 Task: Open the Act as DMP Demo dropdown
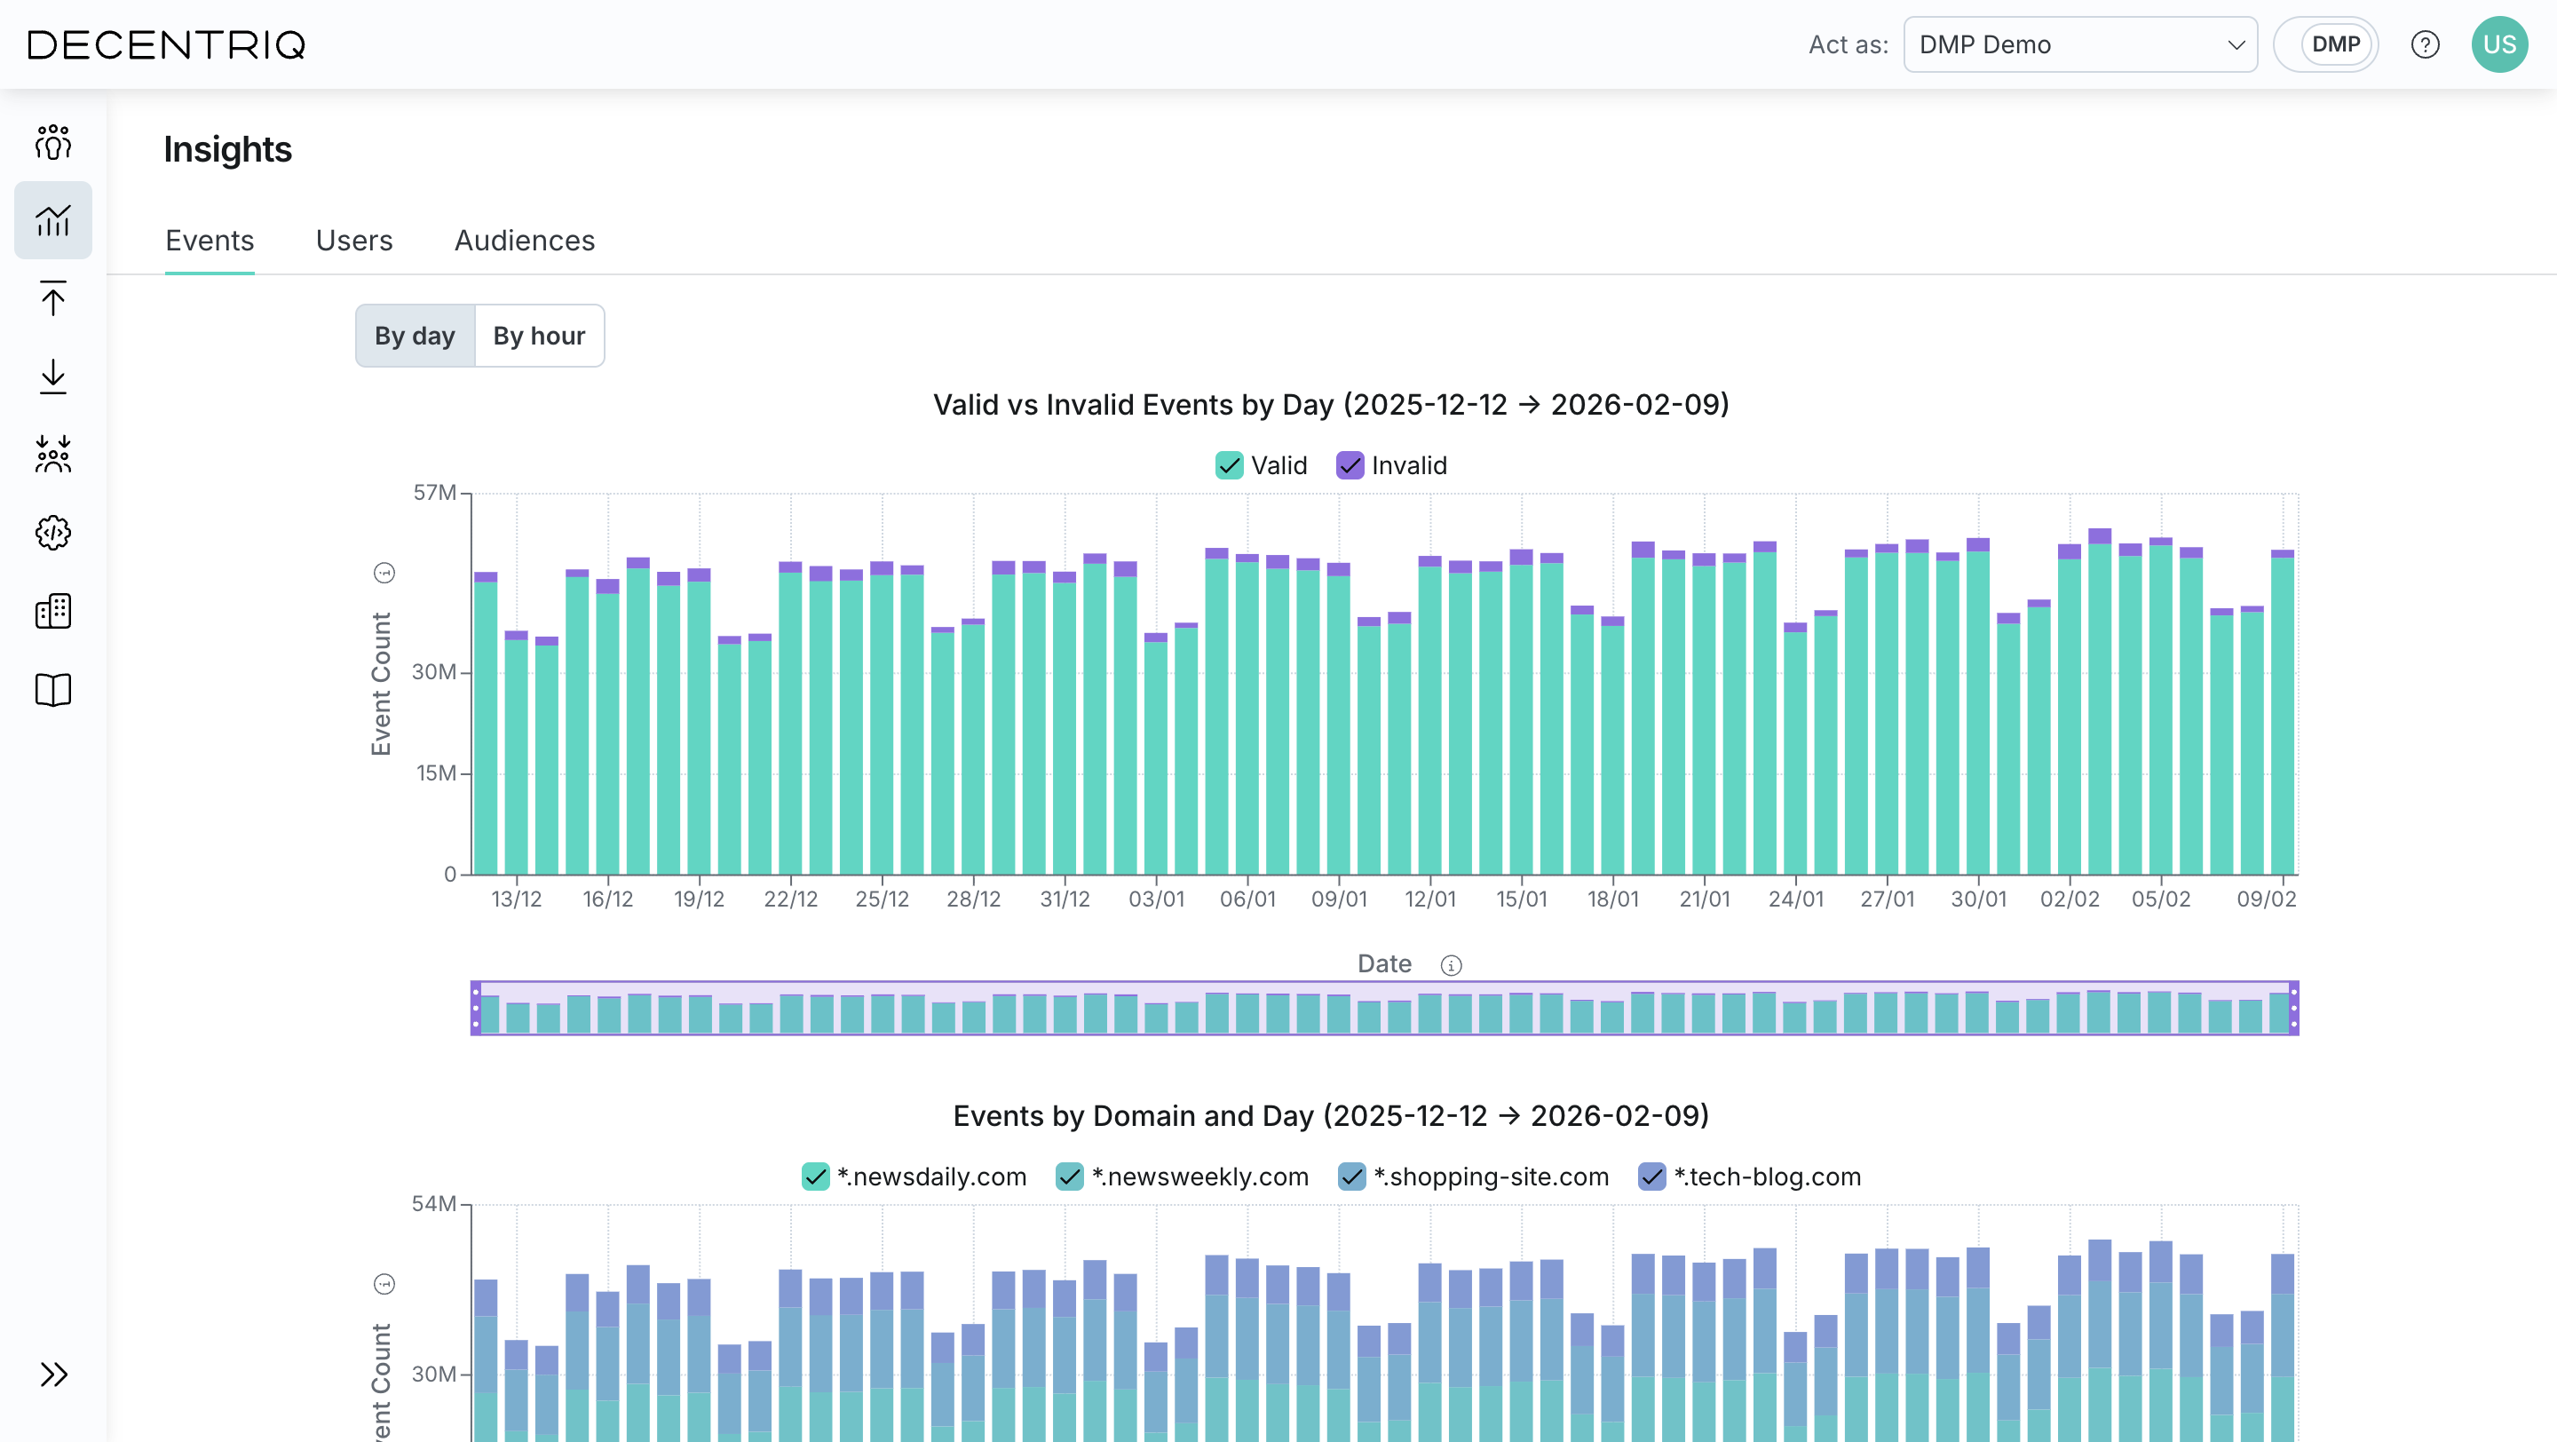click(2080, 44)
